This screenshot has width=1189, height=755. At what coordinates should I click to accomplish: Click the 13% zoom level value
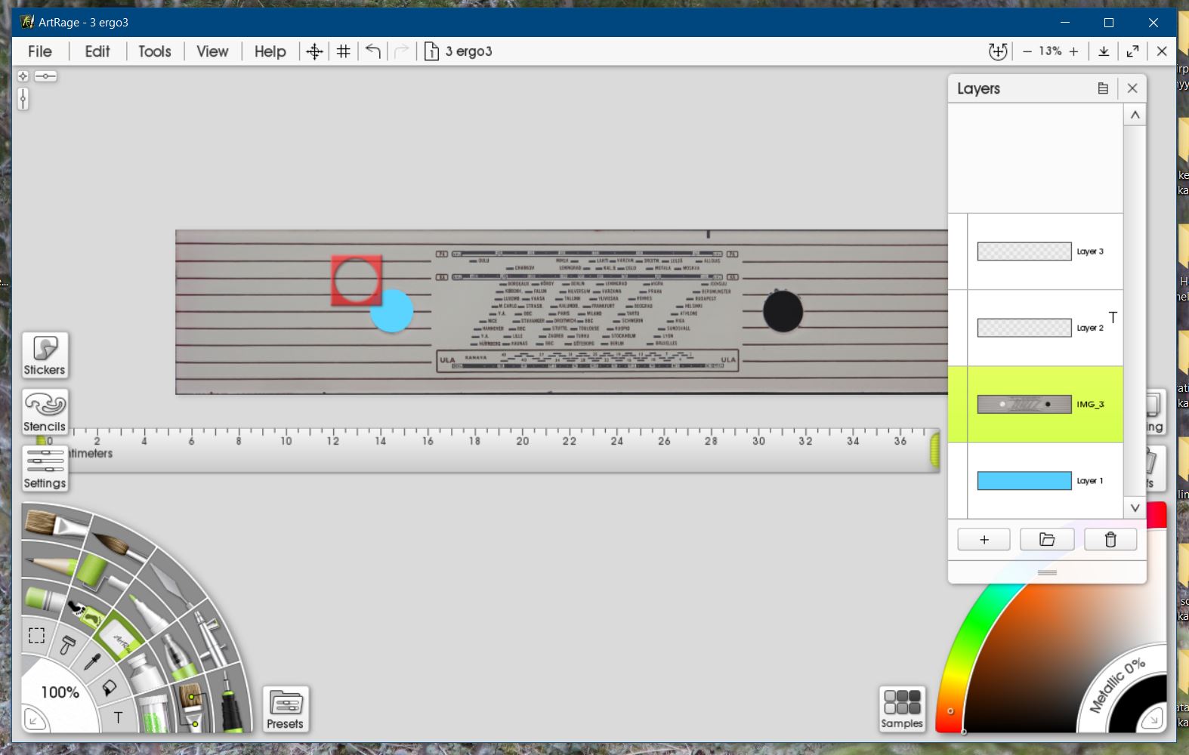pos(1050,51)
